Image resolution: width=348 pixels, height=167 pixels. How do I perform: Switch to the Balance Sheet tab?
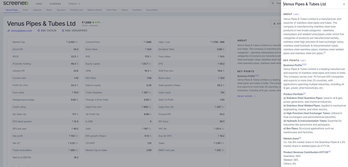pyautogui.click(x=95, y=10)
